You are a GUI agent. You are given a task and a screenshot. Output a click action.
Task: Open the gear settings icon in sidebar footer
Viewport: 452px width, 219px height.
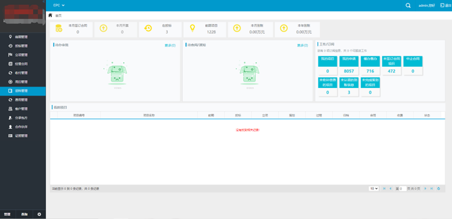(39, 214)
